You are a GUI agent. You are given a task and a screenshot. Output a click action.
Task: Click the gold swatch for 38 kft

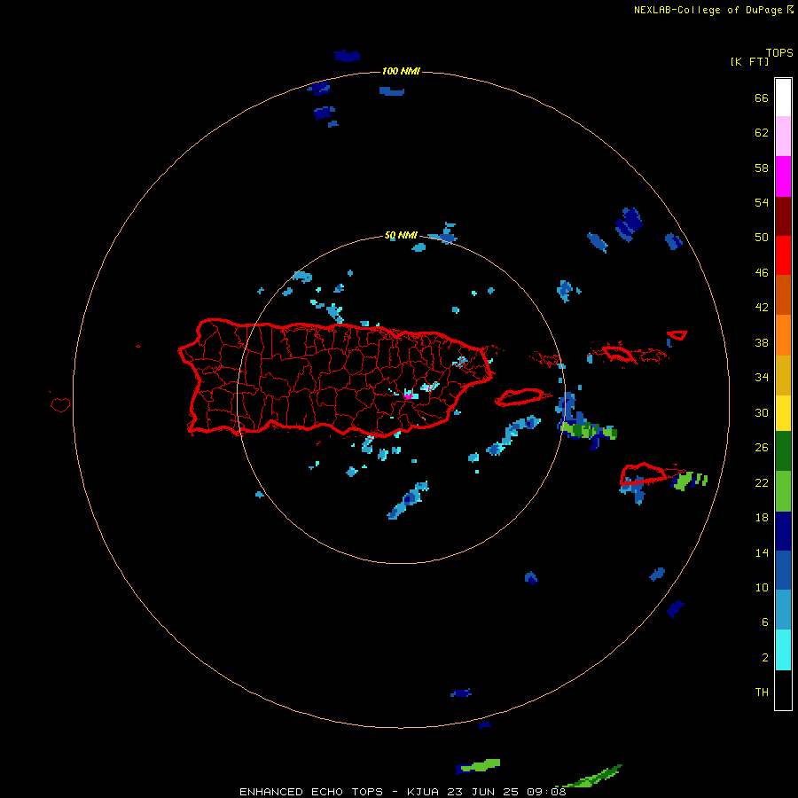[783, 375]
